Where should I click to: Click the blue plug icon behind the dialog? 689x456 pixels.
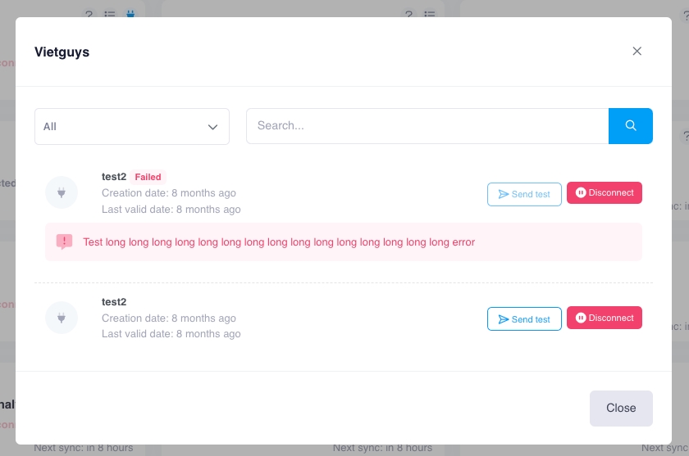130,14
